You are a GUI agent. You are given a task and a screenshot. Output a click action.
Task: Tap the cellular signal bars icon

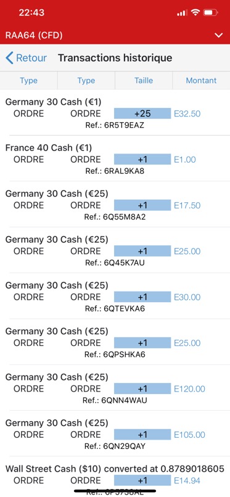pos(182,13)
